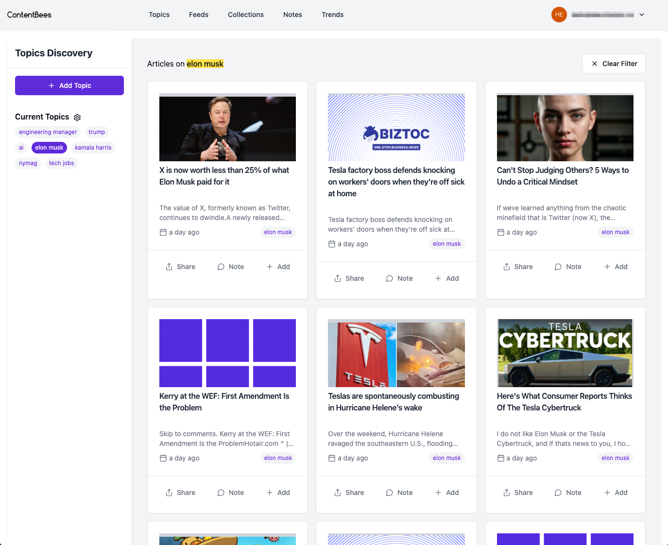Click the X icon inside Clear Filter
This screenshot has height=545, width=668.
coord(594,64)
